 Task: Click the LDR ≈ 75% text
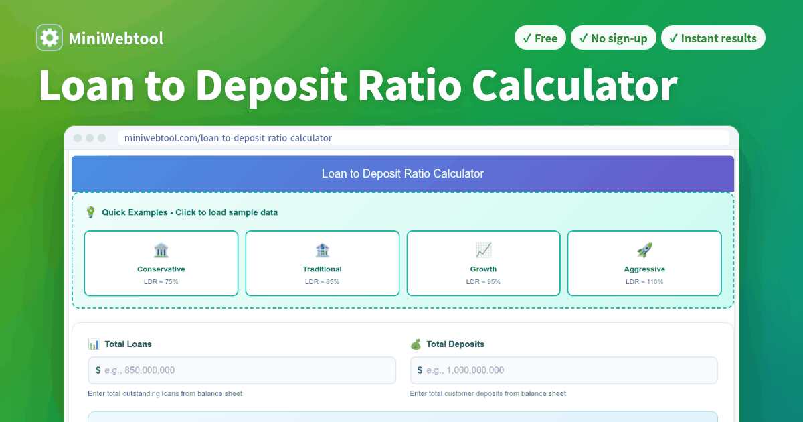tap(161, 282)
